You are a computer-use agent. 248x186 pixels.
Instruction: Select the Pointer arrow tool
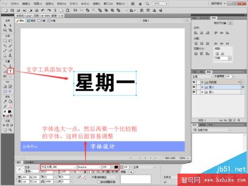[5, 25]
